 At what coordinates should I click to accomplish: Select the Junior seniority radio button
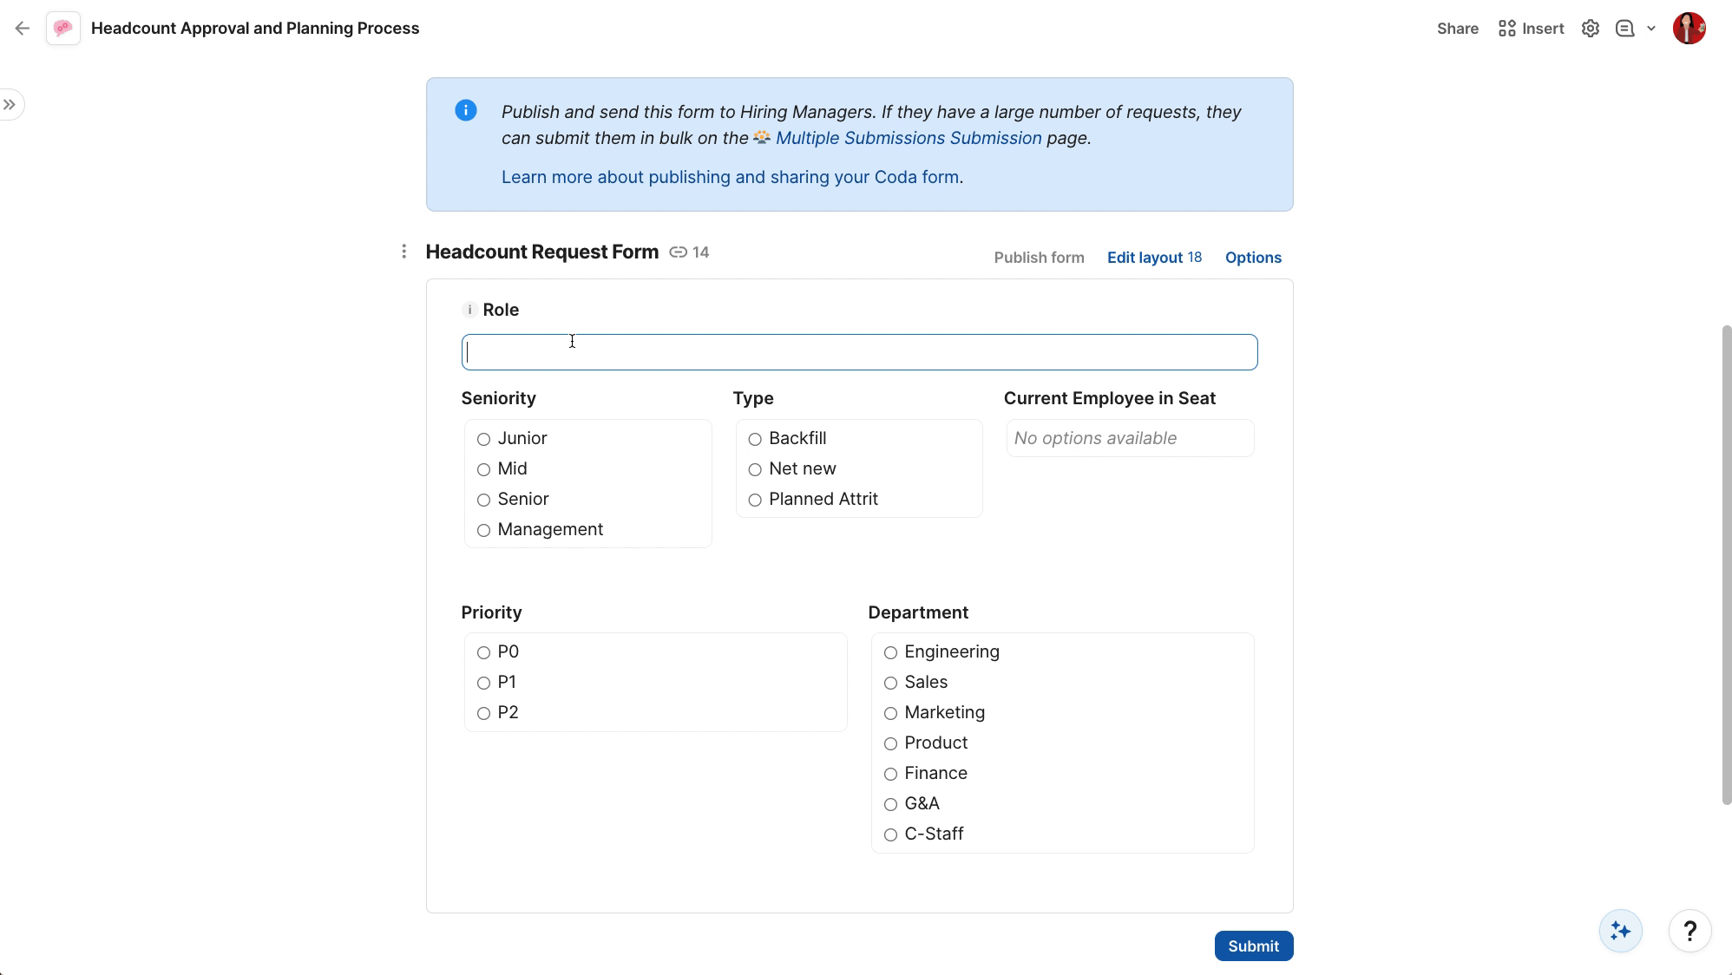pos(483,439)
